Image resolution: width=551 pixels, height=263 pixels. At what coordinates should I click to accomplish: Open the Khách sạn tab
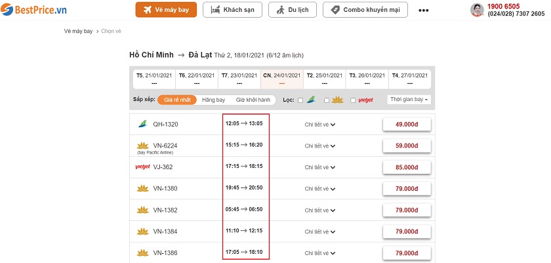[x=233, y=10]
